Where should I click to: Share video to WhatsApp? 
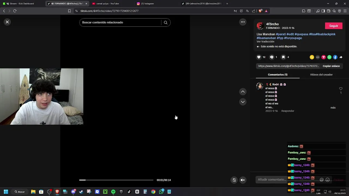point(329,57)
